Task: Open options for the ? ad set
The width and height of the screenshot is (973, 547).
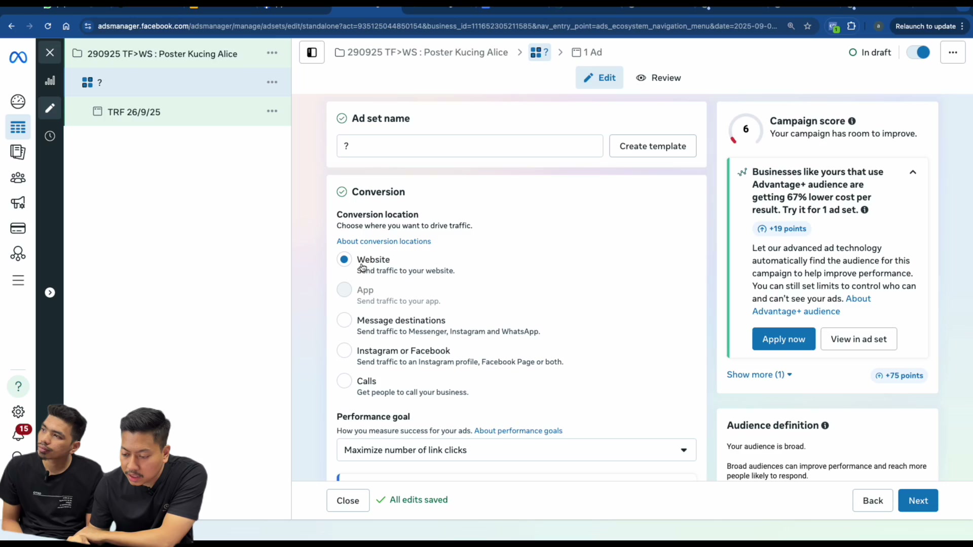Action: (272, 82)
